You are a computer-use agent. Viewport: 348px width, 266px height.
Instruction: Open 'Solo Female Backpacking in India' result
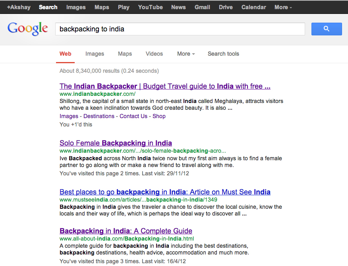[x=116, y=143]
